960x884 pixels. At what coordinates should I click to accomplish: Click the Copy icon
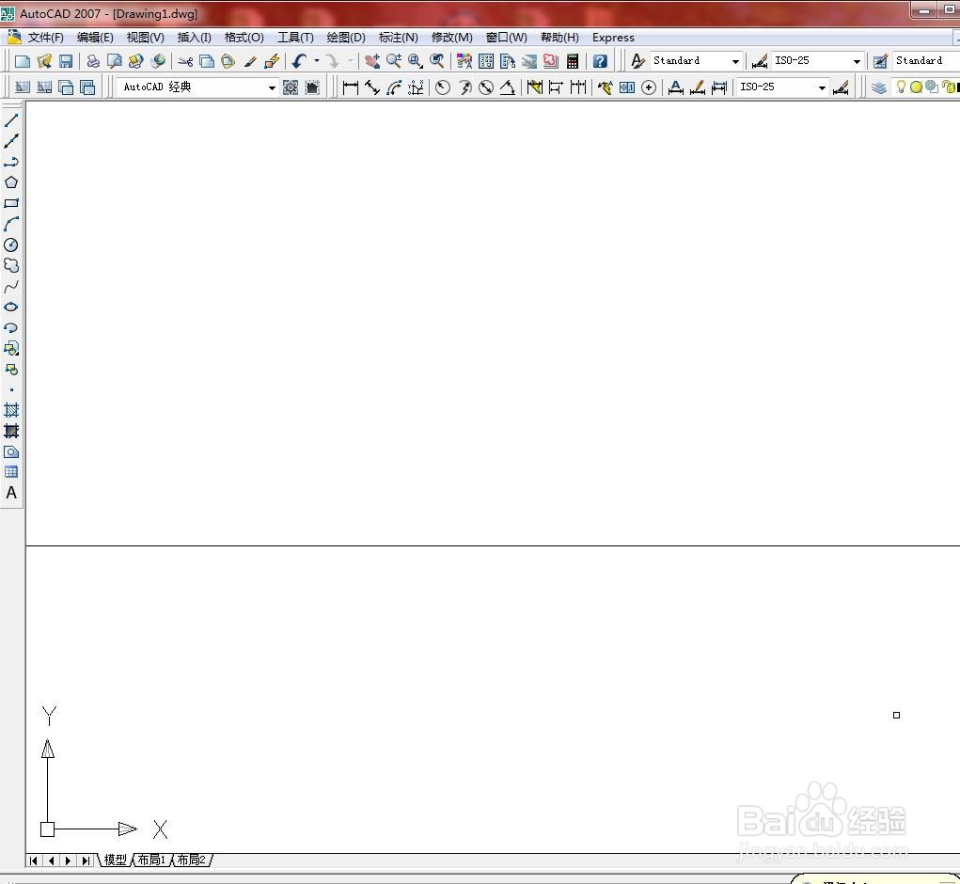(207, 60)
